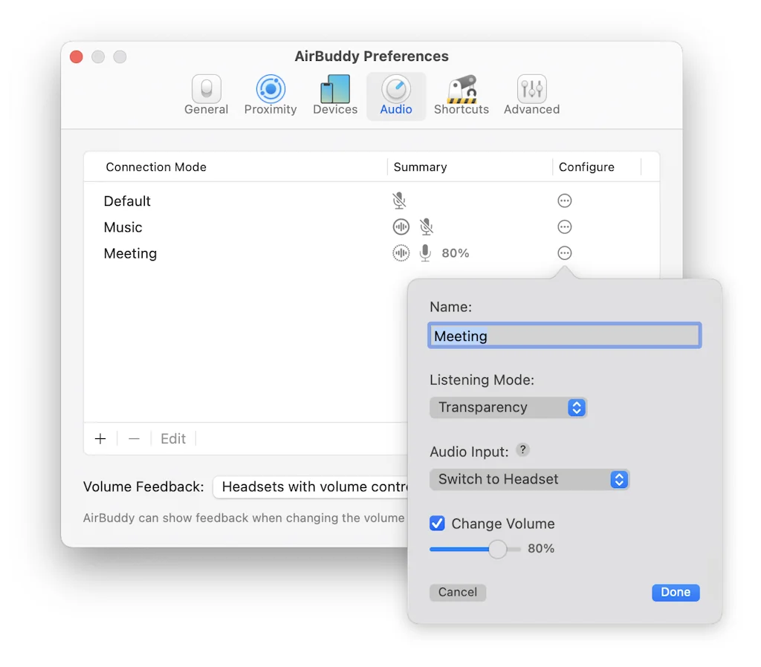Open the configure menu for the Music mode
This screenshot has width=761, height=667.
point(565,227)
